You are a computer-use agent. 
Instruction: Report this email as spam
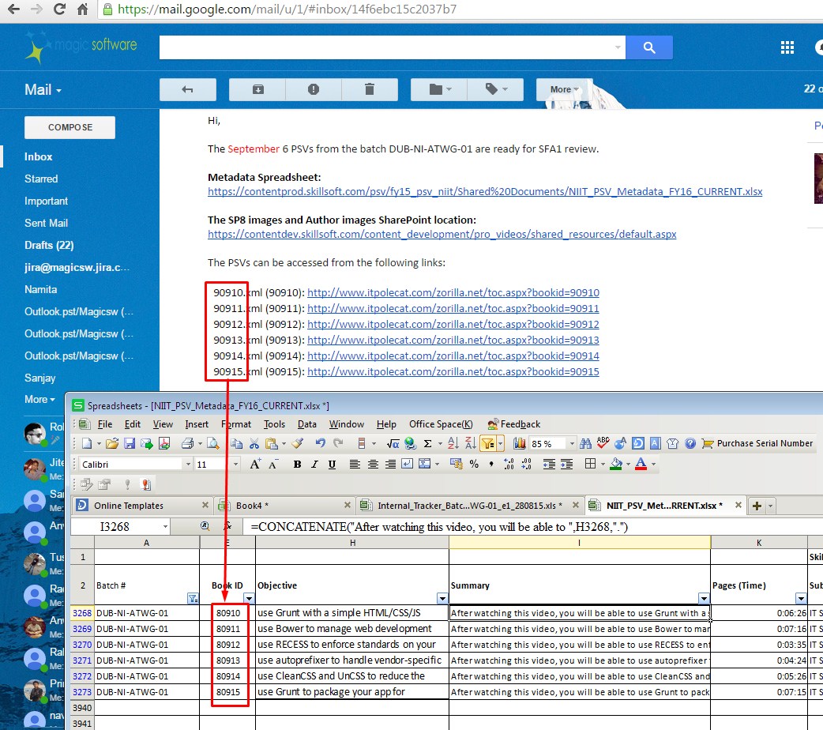pos(314,90)
